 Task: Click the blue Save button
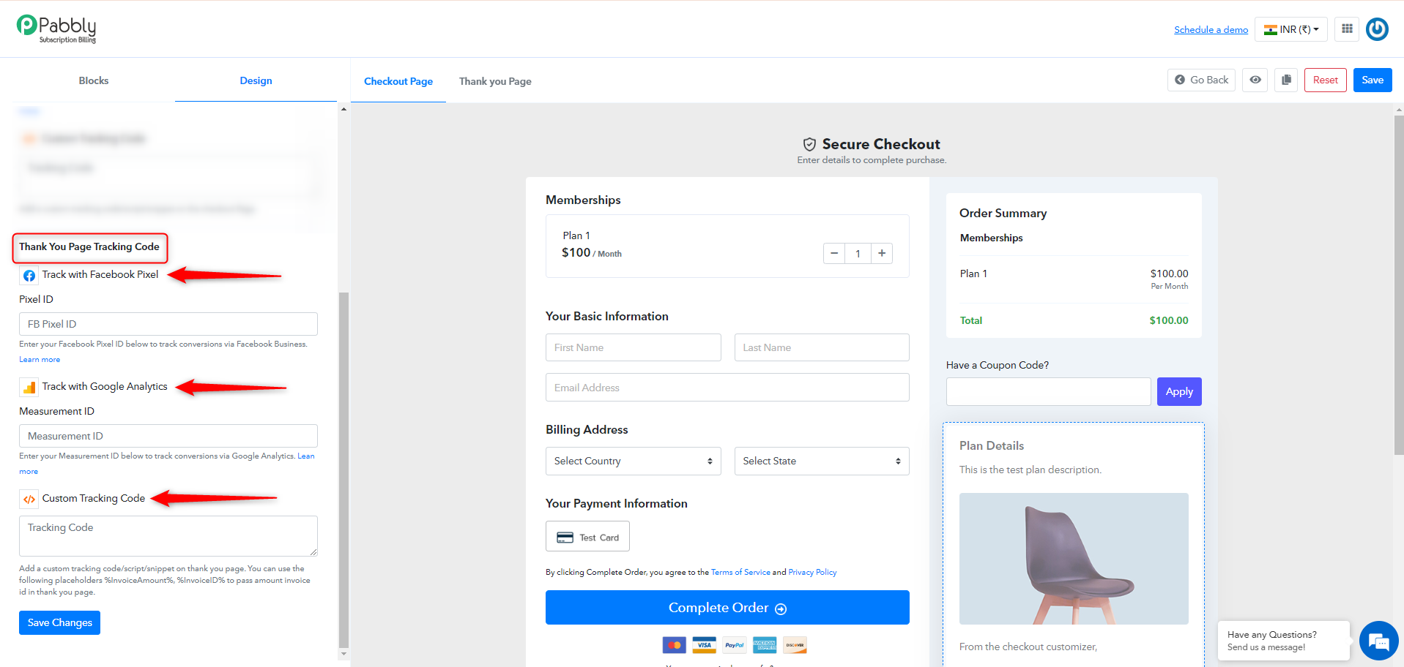coord(1373,80)
